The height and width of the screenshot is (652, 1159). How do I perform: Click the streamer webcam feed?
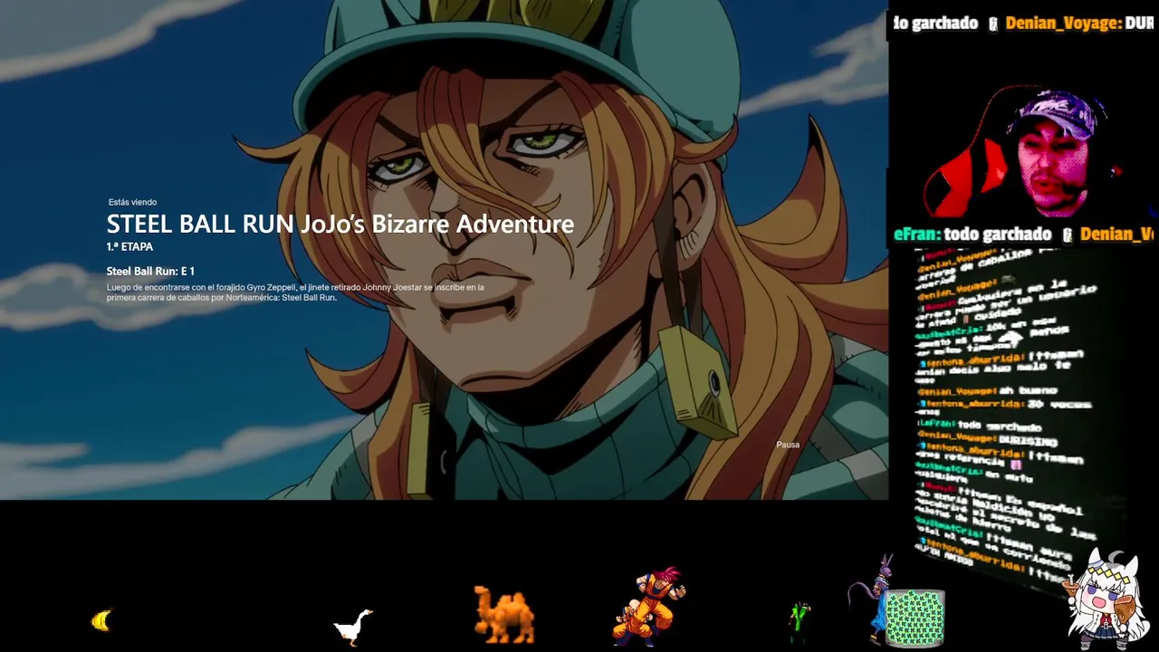tap(1023, 152)
